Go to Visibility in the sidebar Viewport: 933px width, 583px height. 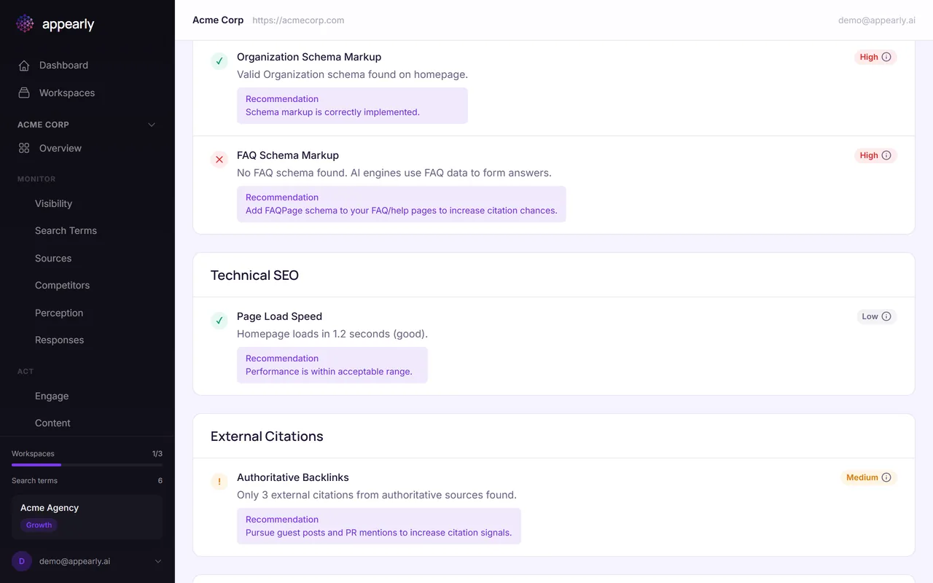click(x=53, y=204)
